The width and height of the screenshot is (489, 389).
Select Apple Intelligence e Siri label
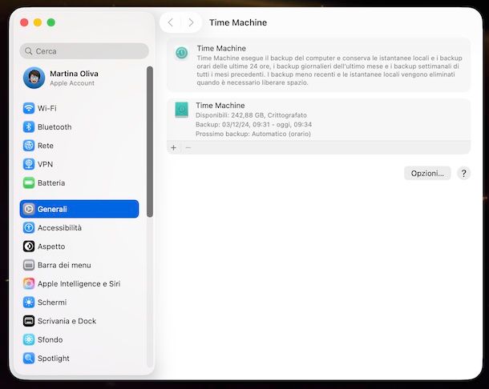click(79, 283)
